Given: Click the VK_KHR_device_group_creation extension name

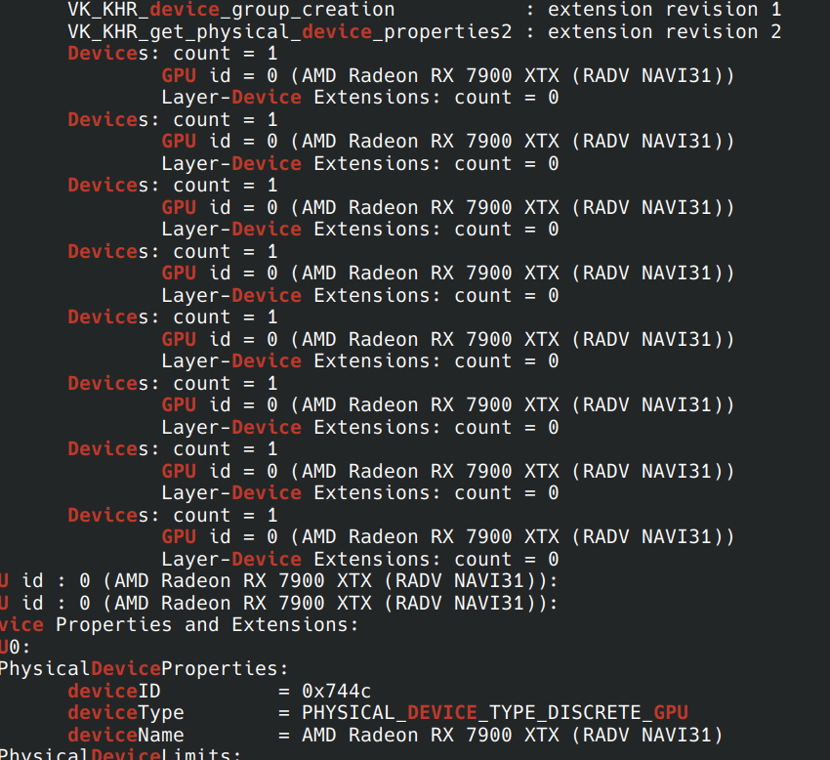Looking at the screenshot, I should 230,10.
